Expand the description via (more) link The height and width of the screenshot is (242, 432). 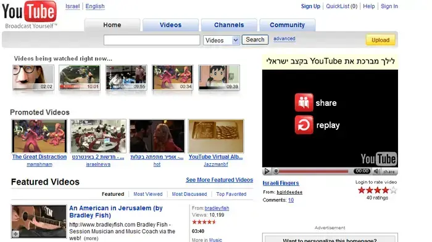click(91, 238)
